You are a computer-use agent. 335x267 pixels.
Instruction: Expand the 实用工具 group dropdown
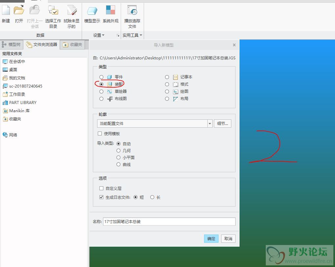pos(132,35)
